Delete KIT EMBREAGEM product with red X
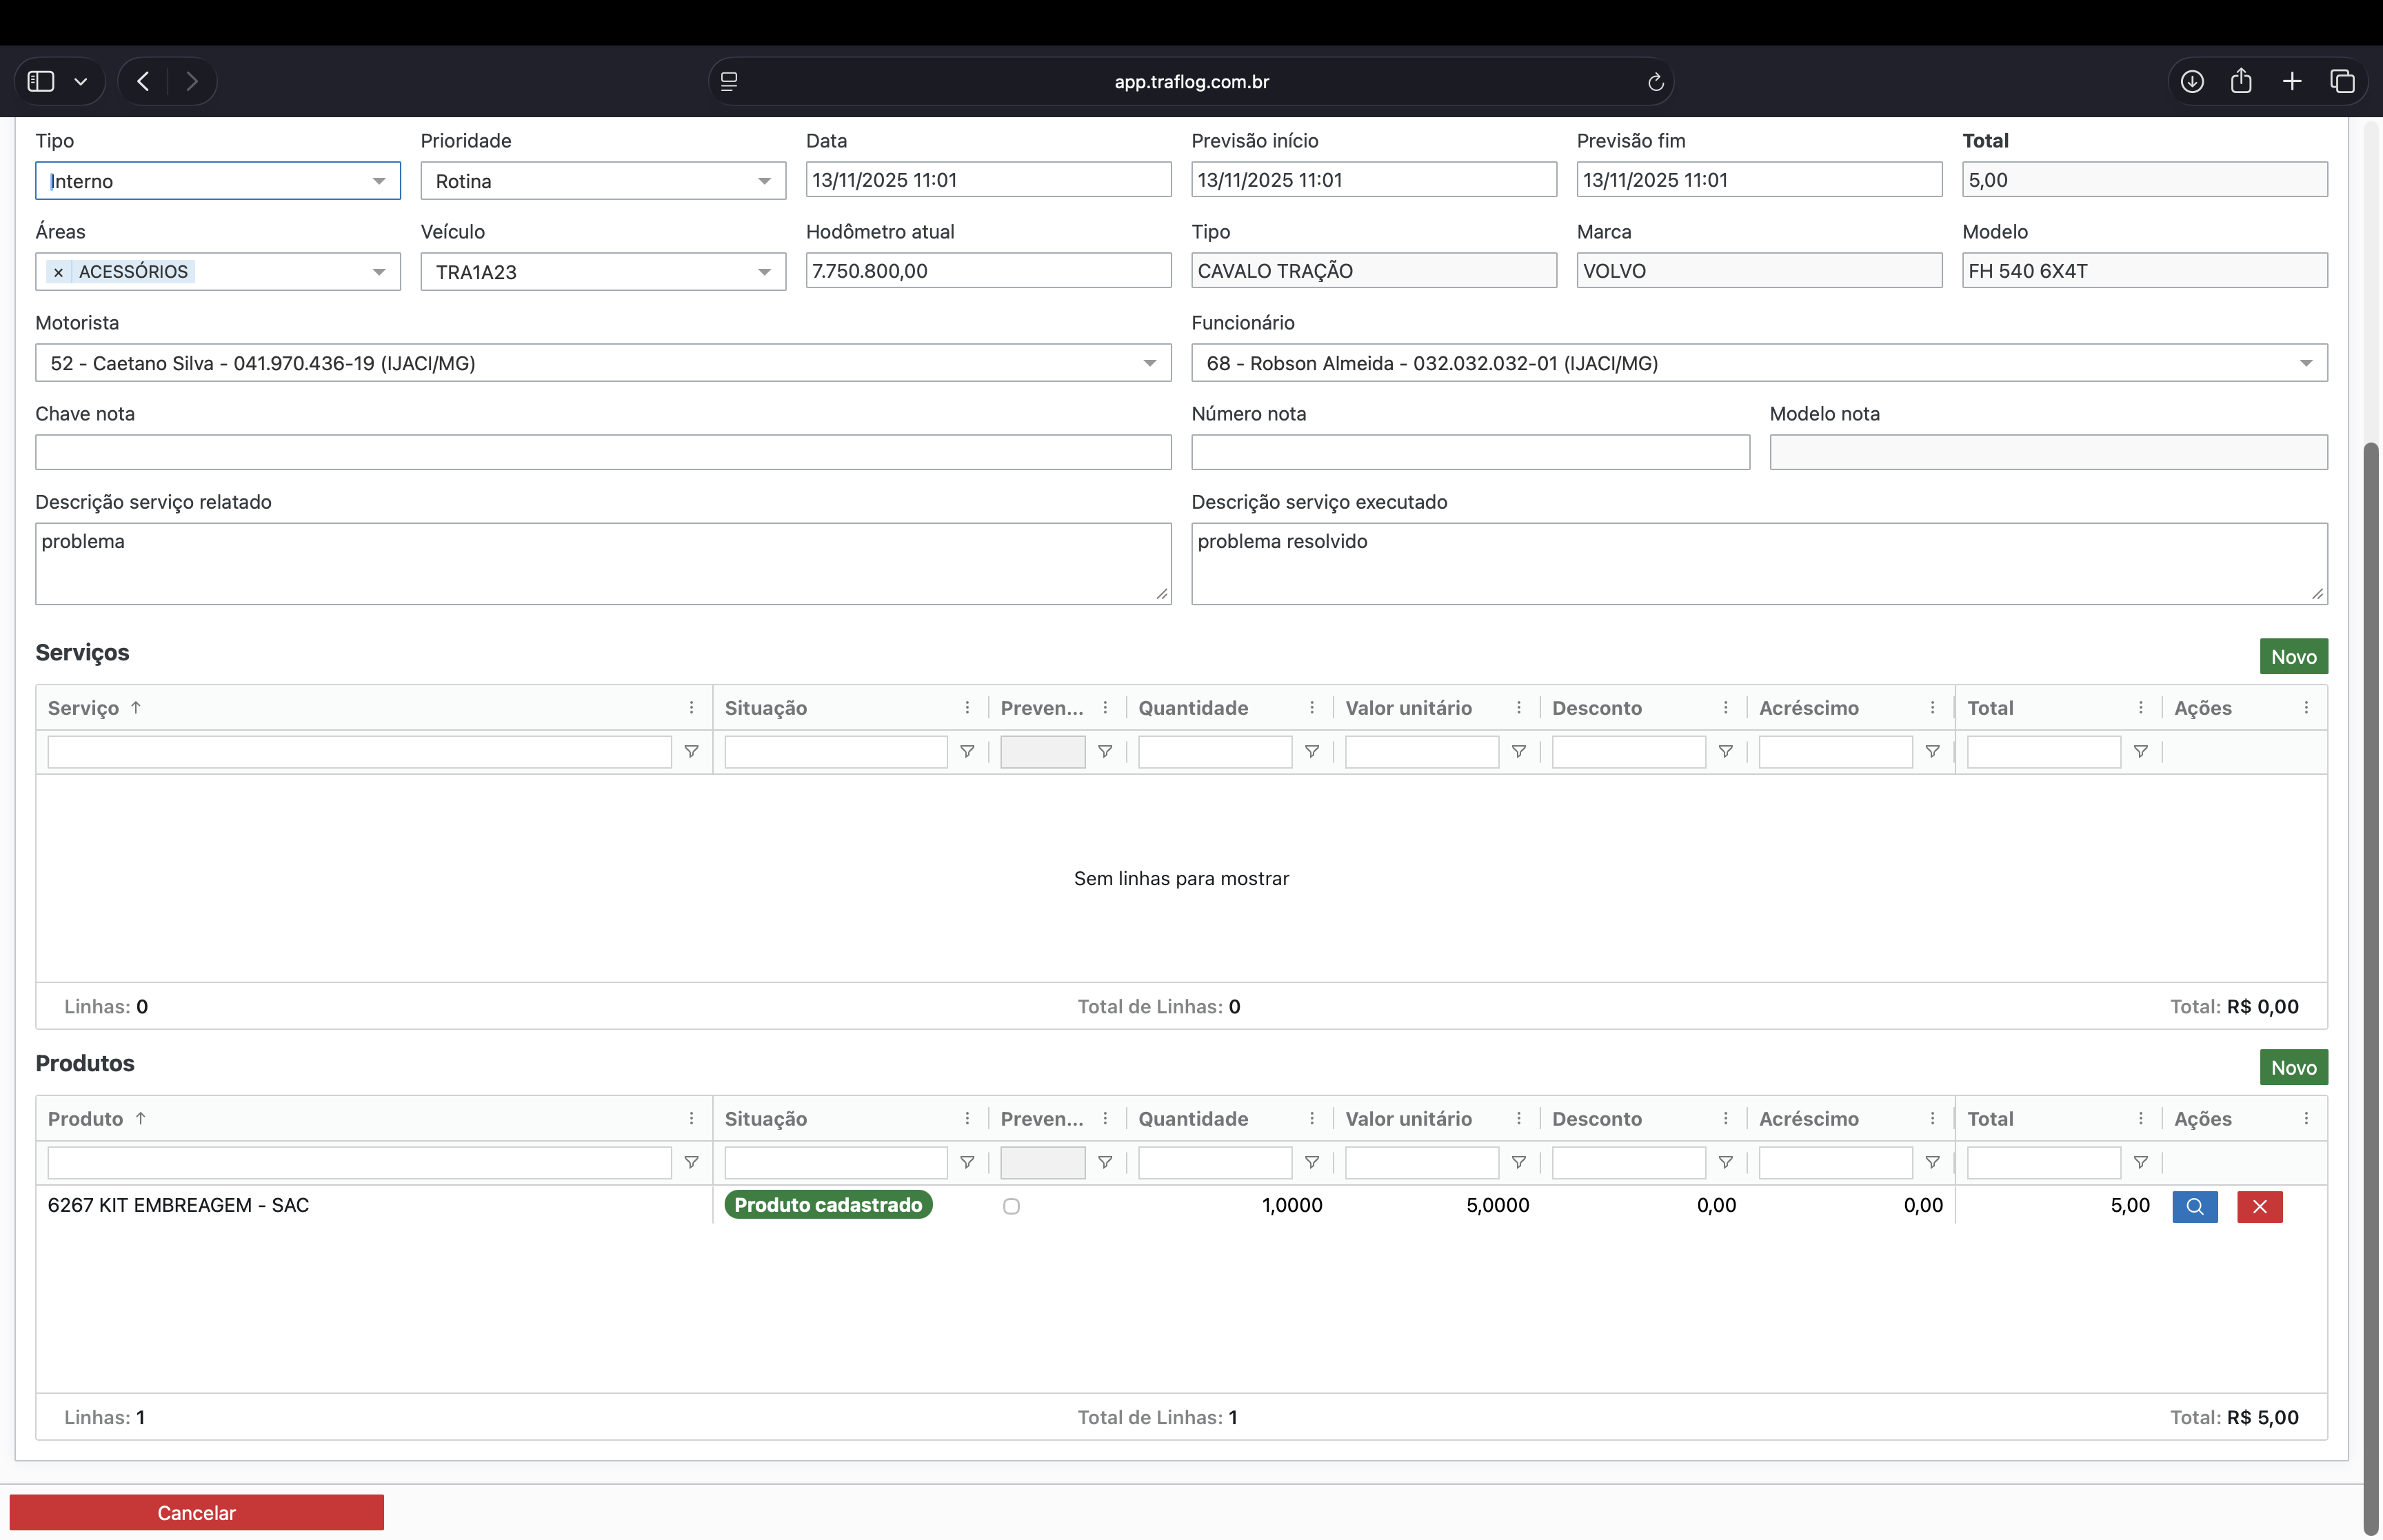The image size is (2383, 1540). [x=2259, y=1206]
